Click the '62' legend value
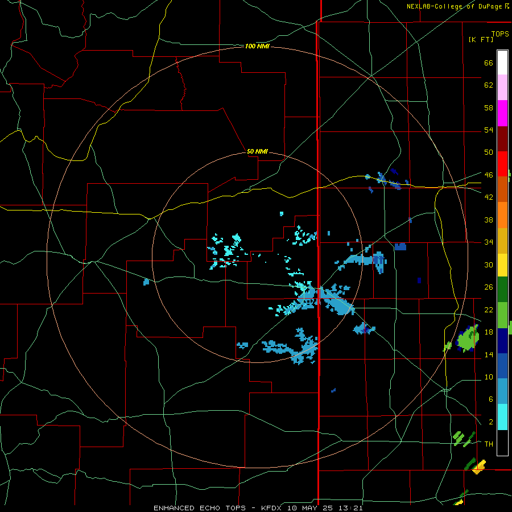Image resolution: width=512 pixels, height=512 pixels. point(489,85)
